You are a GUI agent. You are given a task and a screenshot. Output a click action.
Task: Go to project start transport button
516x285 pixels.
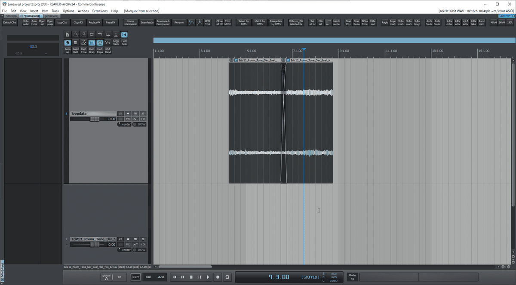pos(175,277)
